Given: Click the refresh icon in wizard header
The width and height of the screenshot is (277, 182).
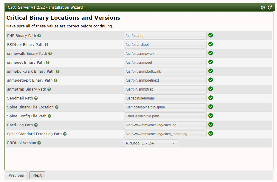Looking at the screenshot, I should (270, 7).
